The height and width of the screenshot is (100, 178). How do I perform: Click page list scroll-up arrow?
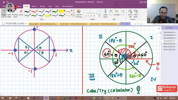pyautogui.click(x=160, y=32)
